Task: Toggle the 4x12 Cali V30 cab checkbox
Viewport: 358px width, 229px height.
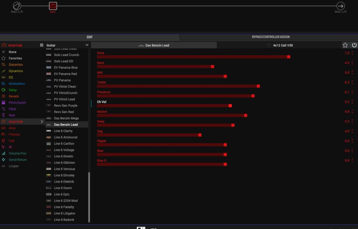Action: 269,45
